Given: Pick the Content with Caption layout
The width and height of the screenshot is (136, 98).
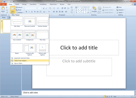Looking at the screenshot, I should pyautogui.click(x=30, y=50).
